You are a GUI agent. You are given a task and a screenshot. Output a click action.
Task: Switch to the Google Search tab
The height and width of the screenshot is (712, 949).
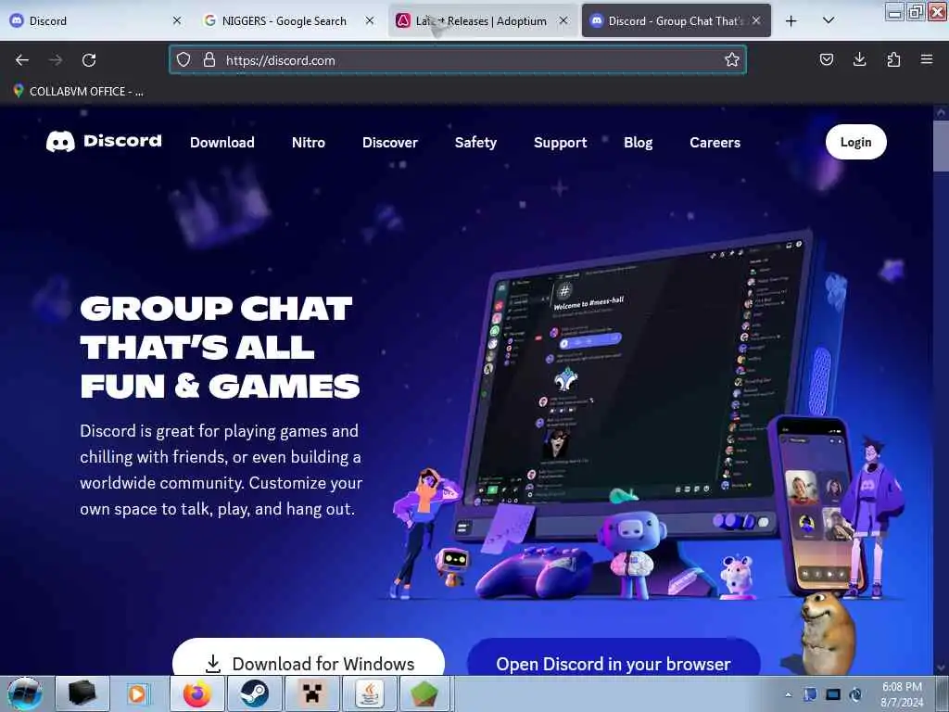click(288, 20)
